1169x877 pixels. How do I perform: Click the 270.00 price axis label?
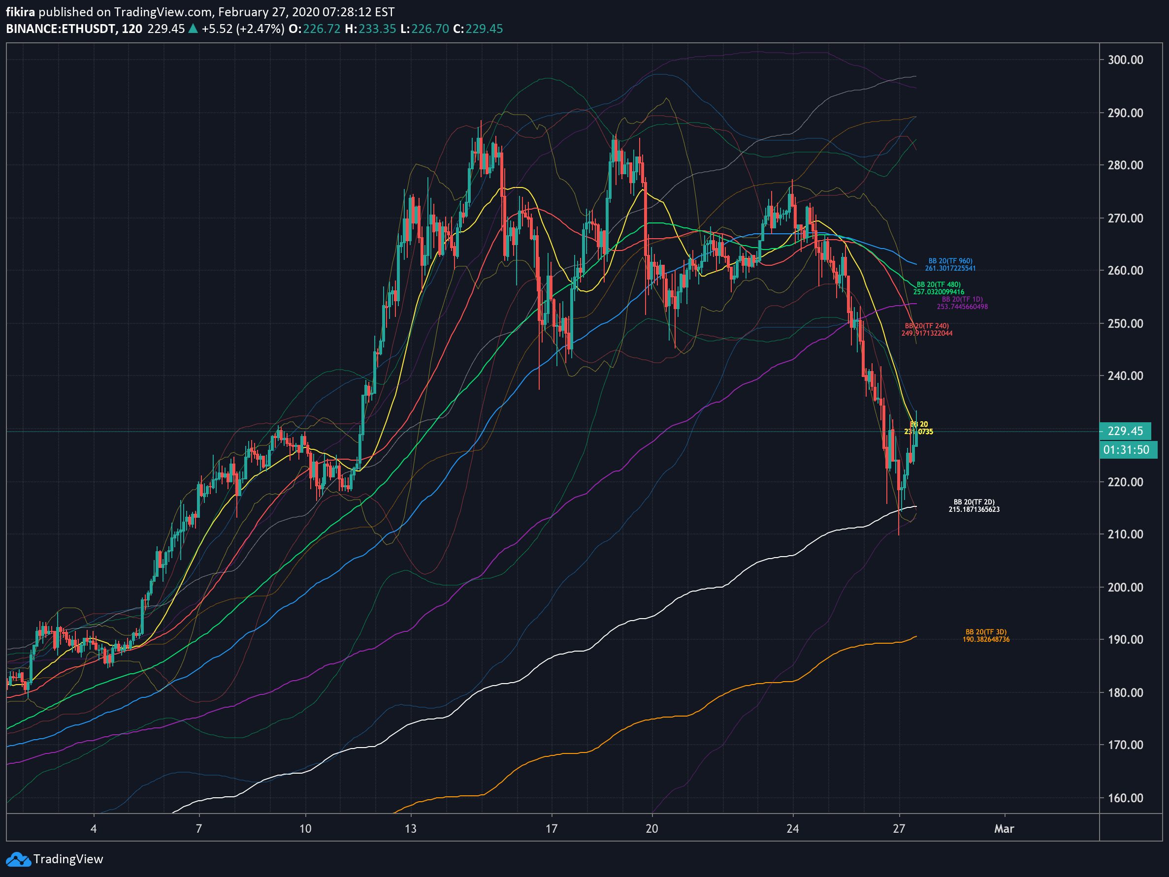click(1125, 218)
